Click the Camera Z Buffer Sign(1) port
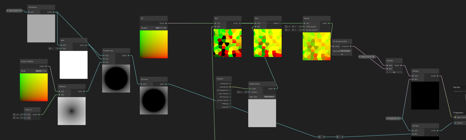The width and height of the screenshot is (466, 140). pos(230,100)
